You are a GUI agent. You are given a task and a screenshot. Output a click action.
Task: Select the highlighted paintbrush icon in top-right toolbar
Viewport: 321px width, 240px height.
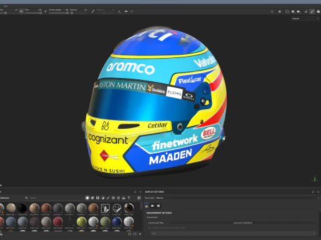[x=312, y=11]
